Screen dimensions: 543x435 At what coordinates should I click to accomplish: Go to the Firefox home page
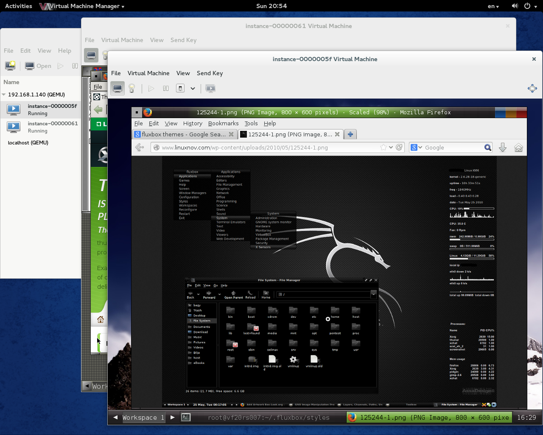point(518,147)
